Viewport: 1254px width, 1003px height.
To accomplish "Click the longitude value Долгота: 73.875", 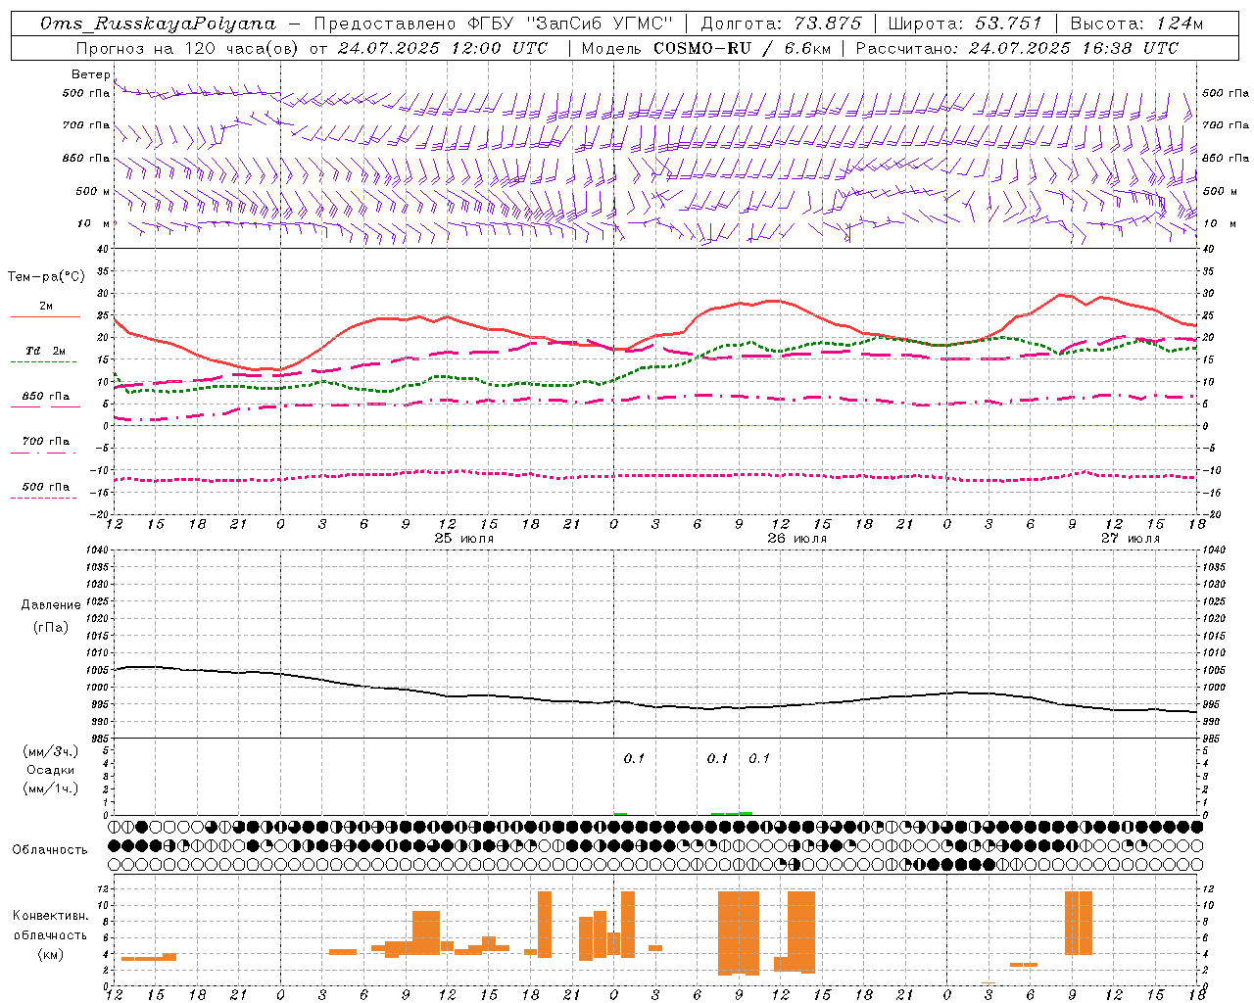I will [781, 24].
